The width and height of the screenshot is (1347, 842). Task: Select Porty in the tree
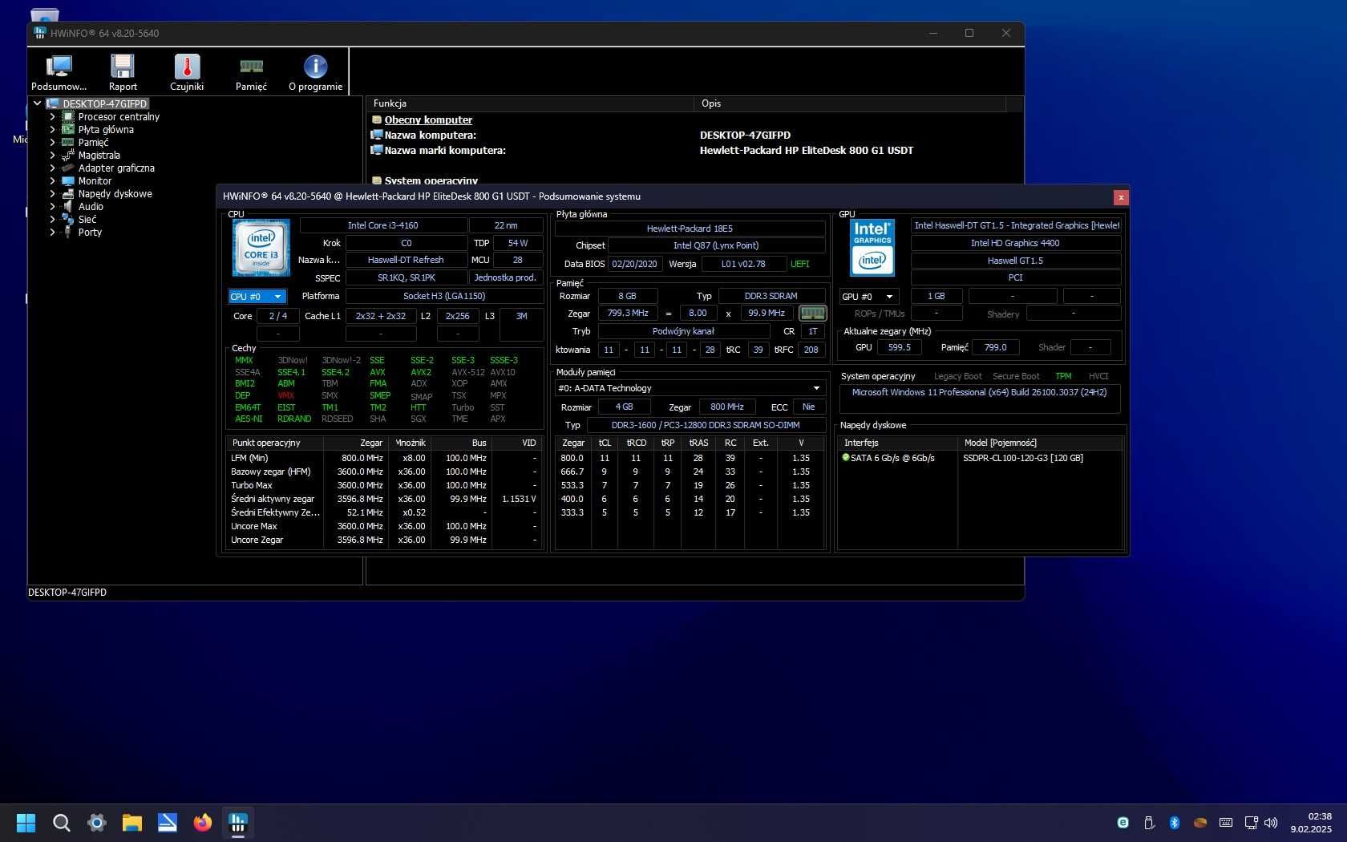(x=90, y=232)
